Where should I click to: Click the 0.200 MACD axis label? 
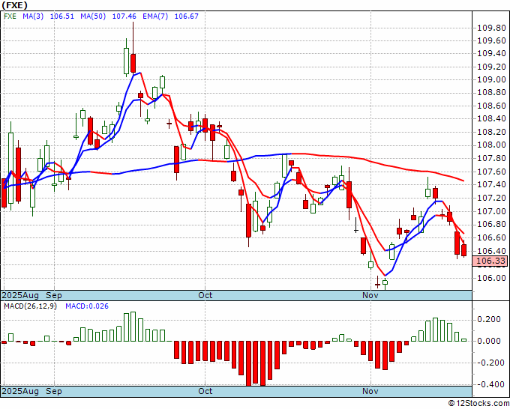point(488,319)
